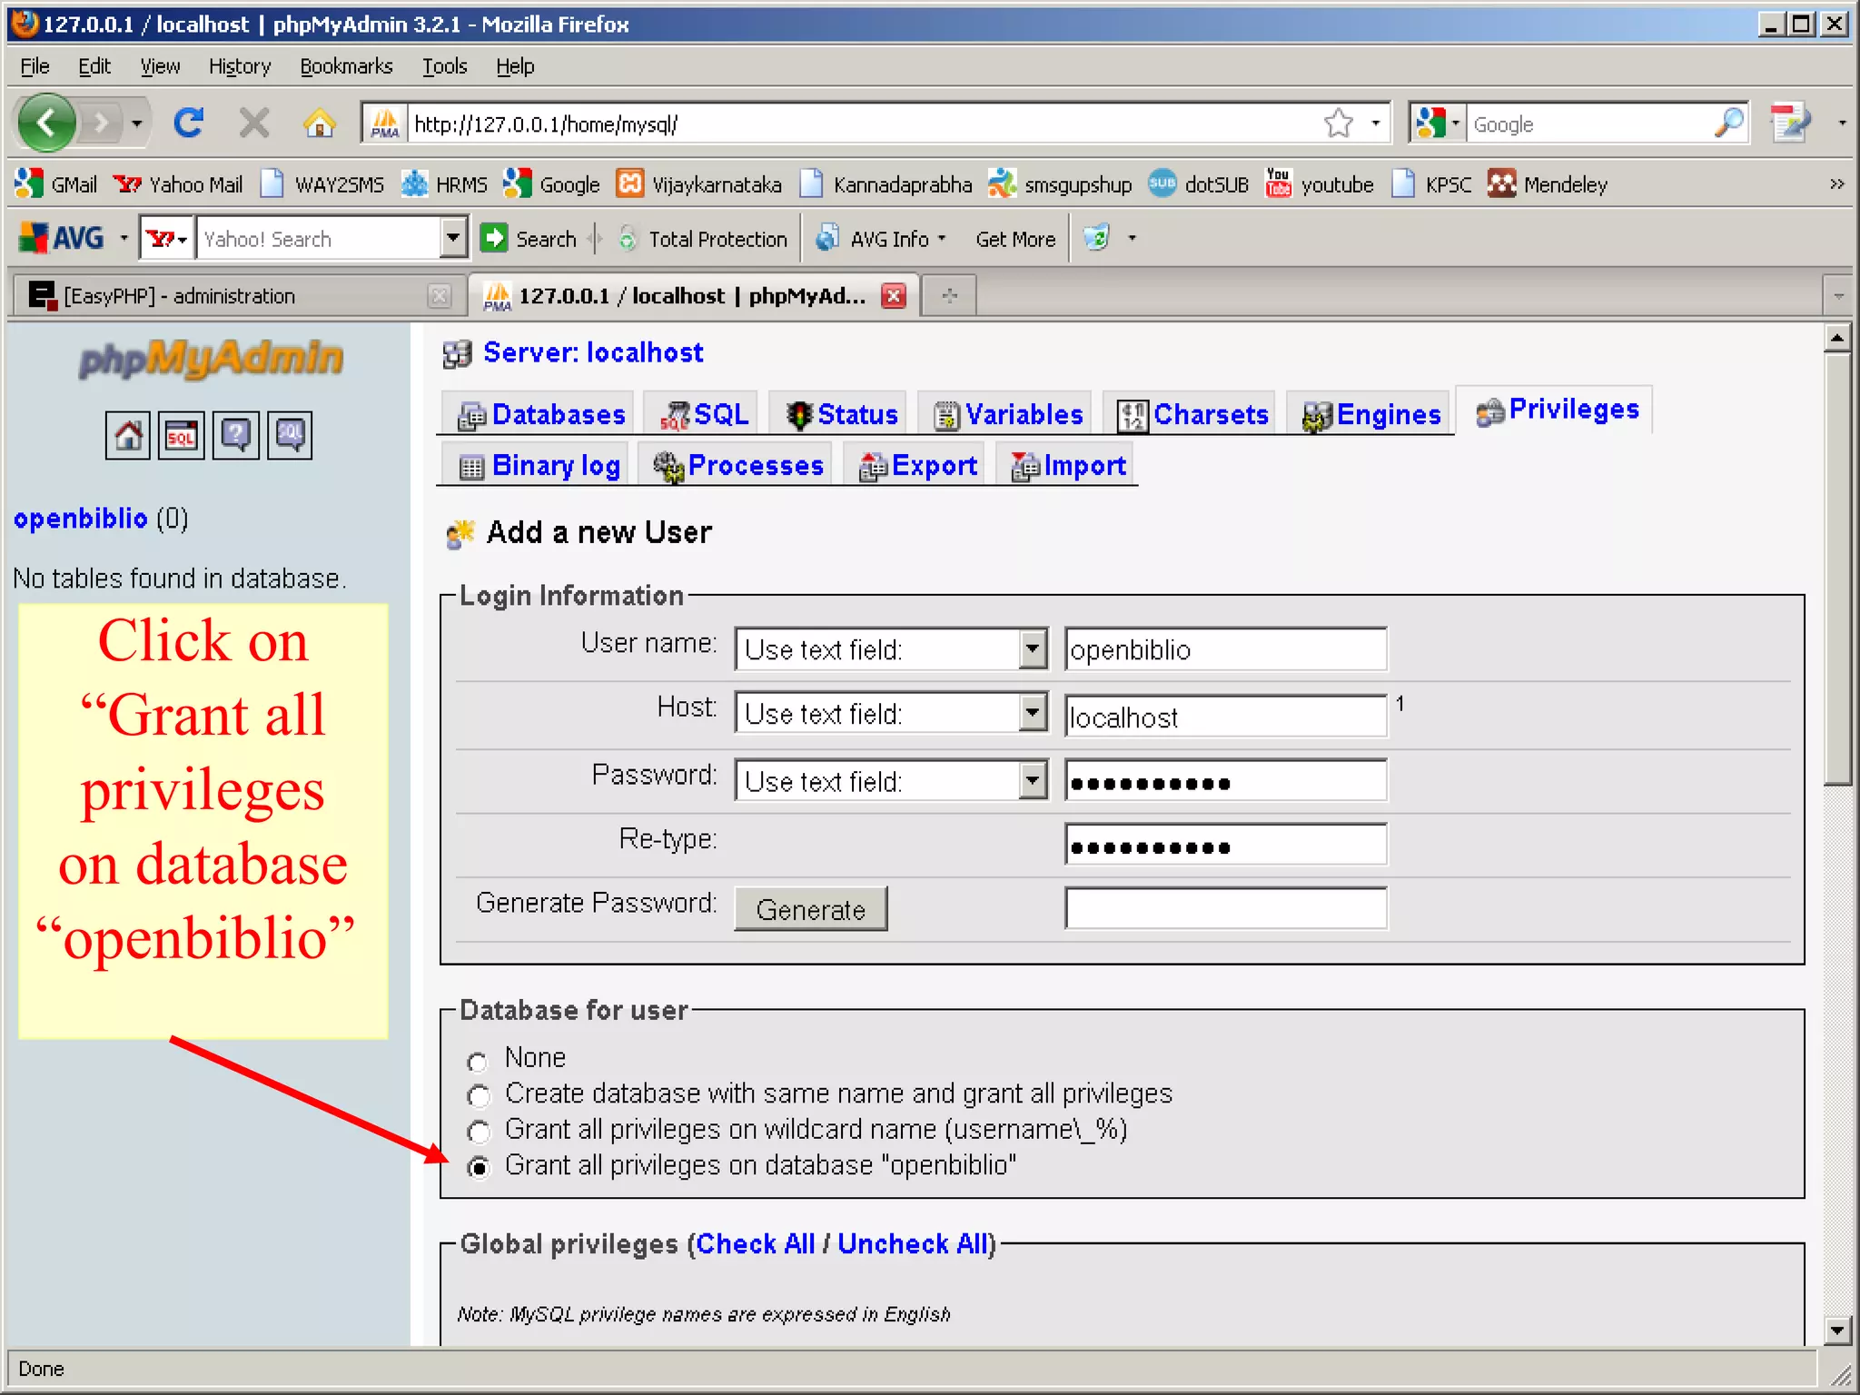Open the Bookmarks menu

point(346,66)
